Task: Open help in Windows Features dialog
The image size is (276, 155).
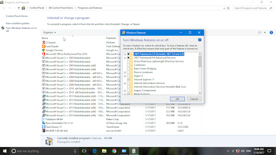Action: pos(200,40)
